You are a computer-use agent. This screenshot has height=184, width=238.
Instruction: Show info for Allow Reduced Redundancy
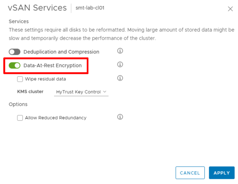(x=120, y=117)
